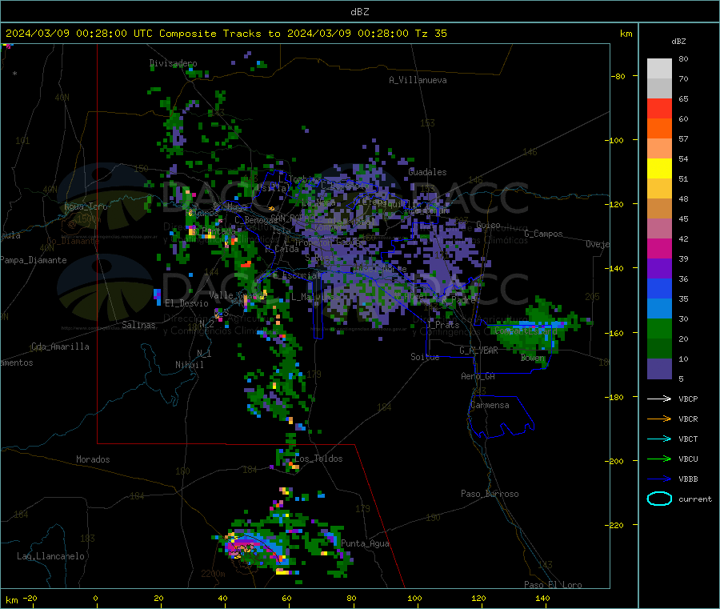This screenshot has width=720, height=609.
Task: Click the cyan 'current' ellipse legend icon
Action: 659,499
